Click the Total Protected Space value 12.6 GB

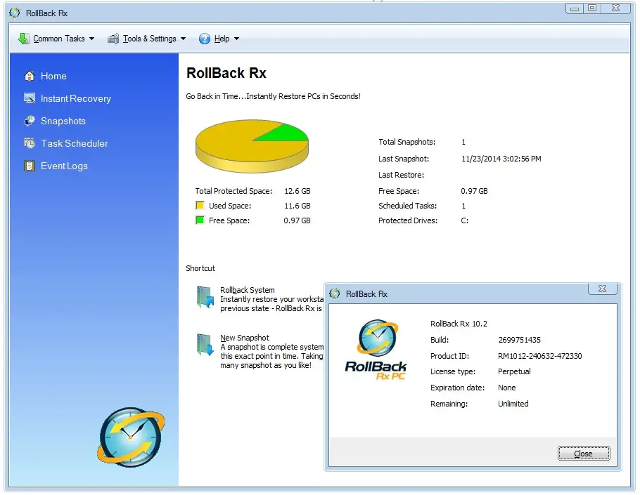pyautogui.click(x=297, y=191)
